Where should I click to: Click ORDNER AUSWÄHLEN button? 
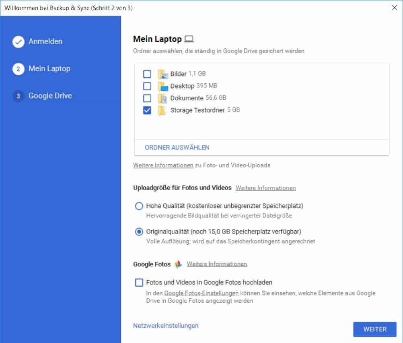pyautogui.click(x=177, y=147)
